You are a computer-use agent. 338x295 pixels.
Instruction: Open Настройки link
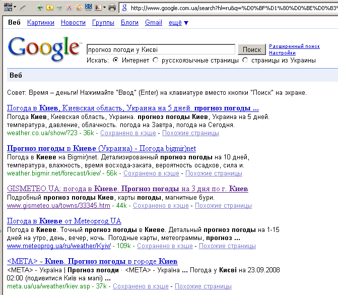(x=282, y=53)
